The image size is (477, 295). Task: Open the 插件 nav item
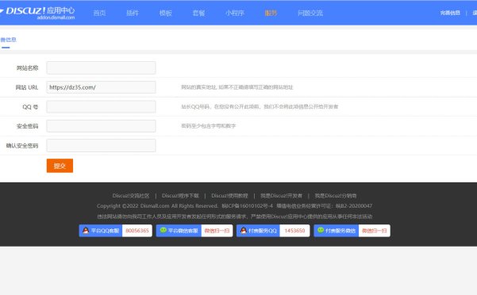pos(133,13)
